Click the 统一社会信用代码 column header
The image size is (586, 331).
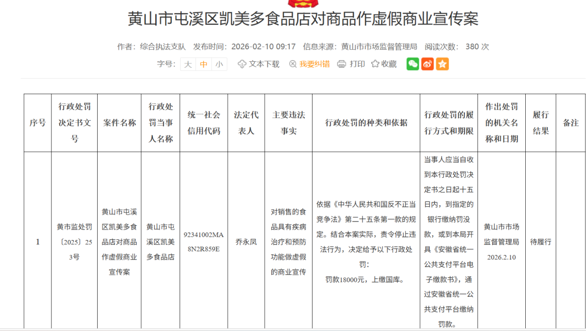coord(203,123)
